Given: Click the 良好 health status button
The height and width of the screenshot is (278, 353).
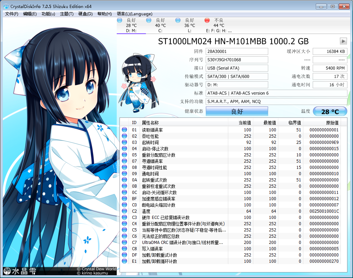Looking at the screenshot, I should tap(237, 111).
